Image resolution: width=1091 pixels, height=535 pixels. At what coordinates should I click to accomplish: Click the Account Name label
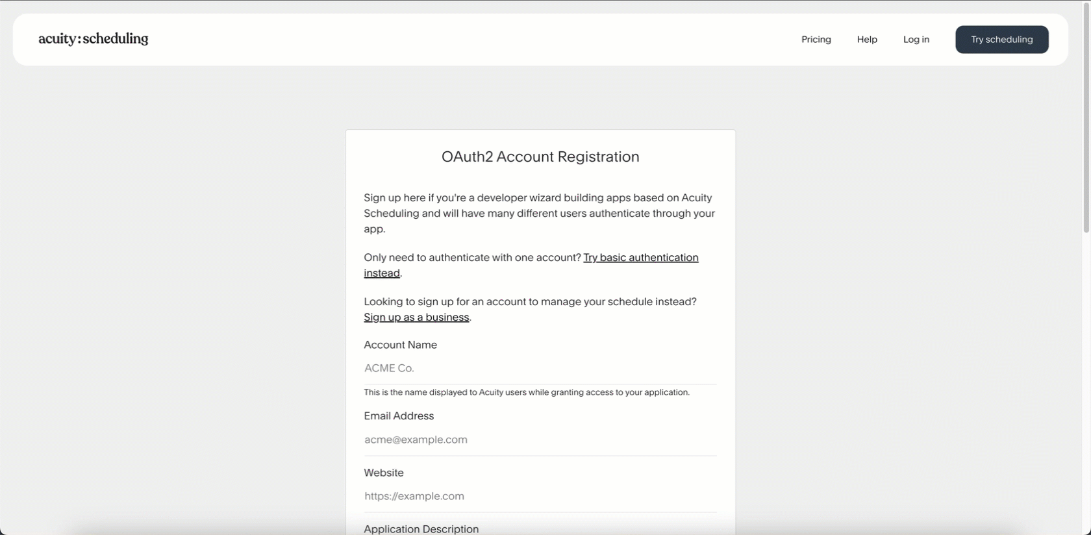(400, 345)
